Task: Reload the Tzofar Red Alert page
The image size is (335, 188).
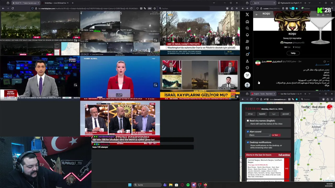Action: (x=251, y=99)
